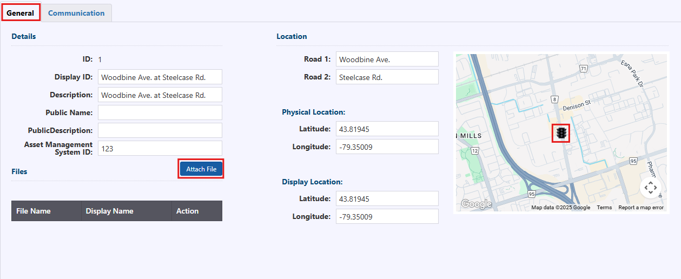Click the empty Public Name field
Screen dimensions: 681x279
[x=160, y=112]
